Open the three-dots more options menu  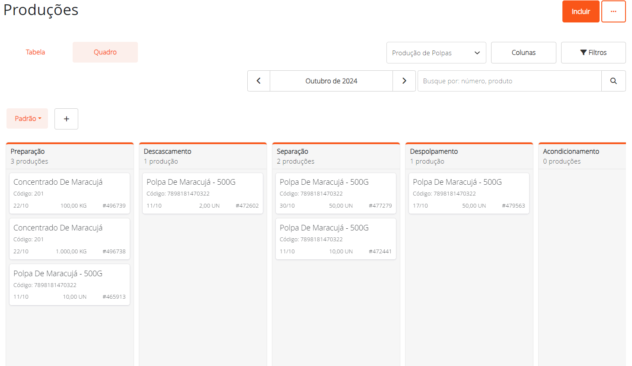click(x=613, y=11)
